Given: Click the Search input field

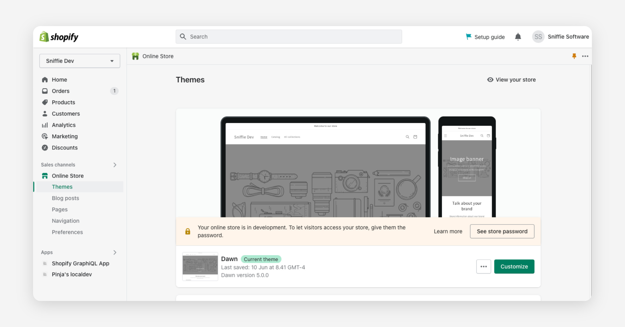Looking at the screenshot, I should click(x=289, y=37).
